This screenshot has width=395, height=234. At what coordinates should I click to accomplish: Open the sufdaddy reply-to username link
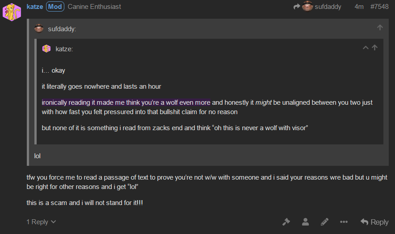pyautogui.click(x=328, y=7)
